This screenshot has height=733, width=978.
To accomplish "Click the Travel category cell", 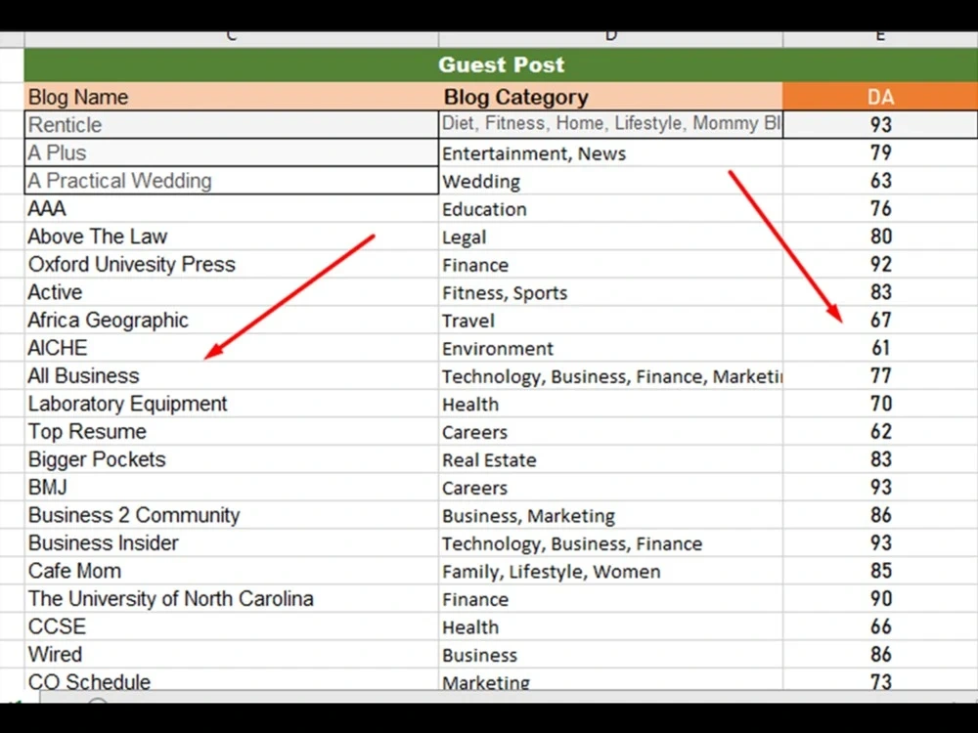I will click(610, 320).
